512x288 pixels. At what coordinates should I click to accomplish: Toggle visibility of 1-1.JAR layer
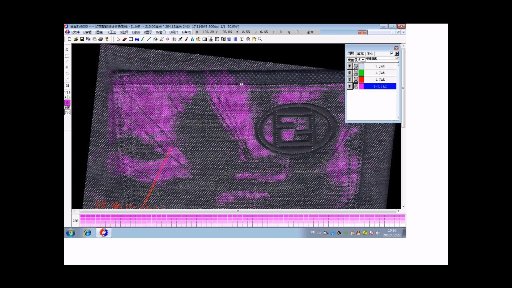[350, 86]
